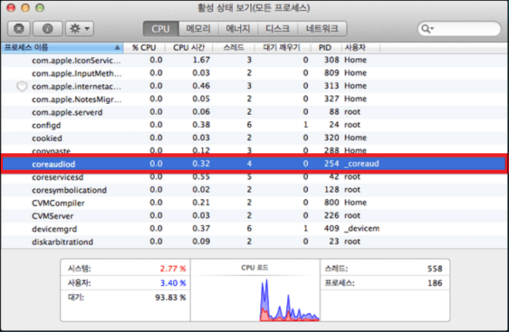This screenshot has height=332, width=509.
Task: Click the window title 활성 상태 보기
Action: (254, 8)
